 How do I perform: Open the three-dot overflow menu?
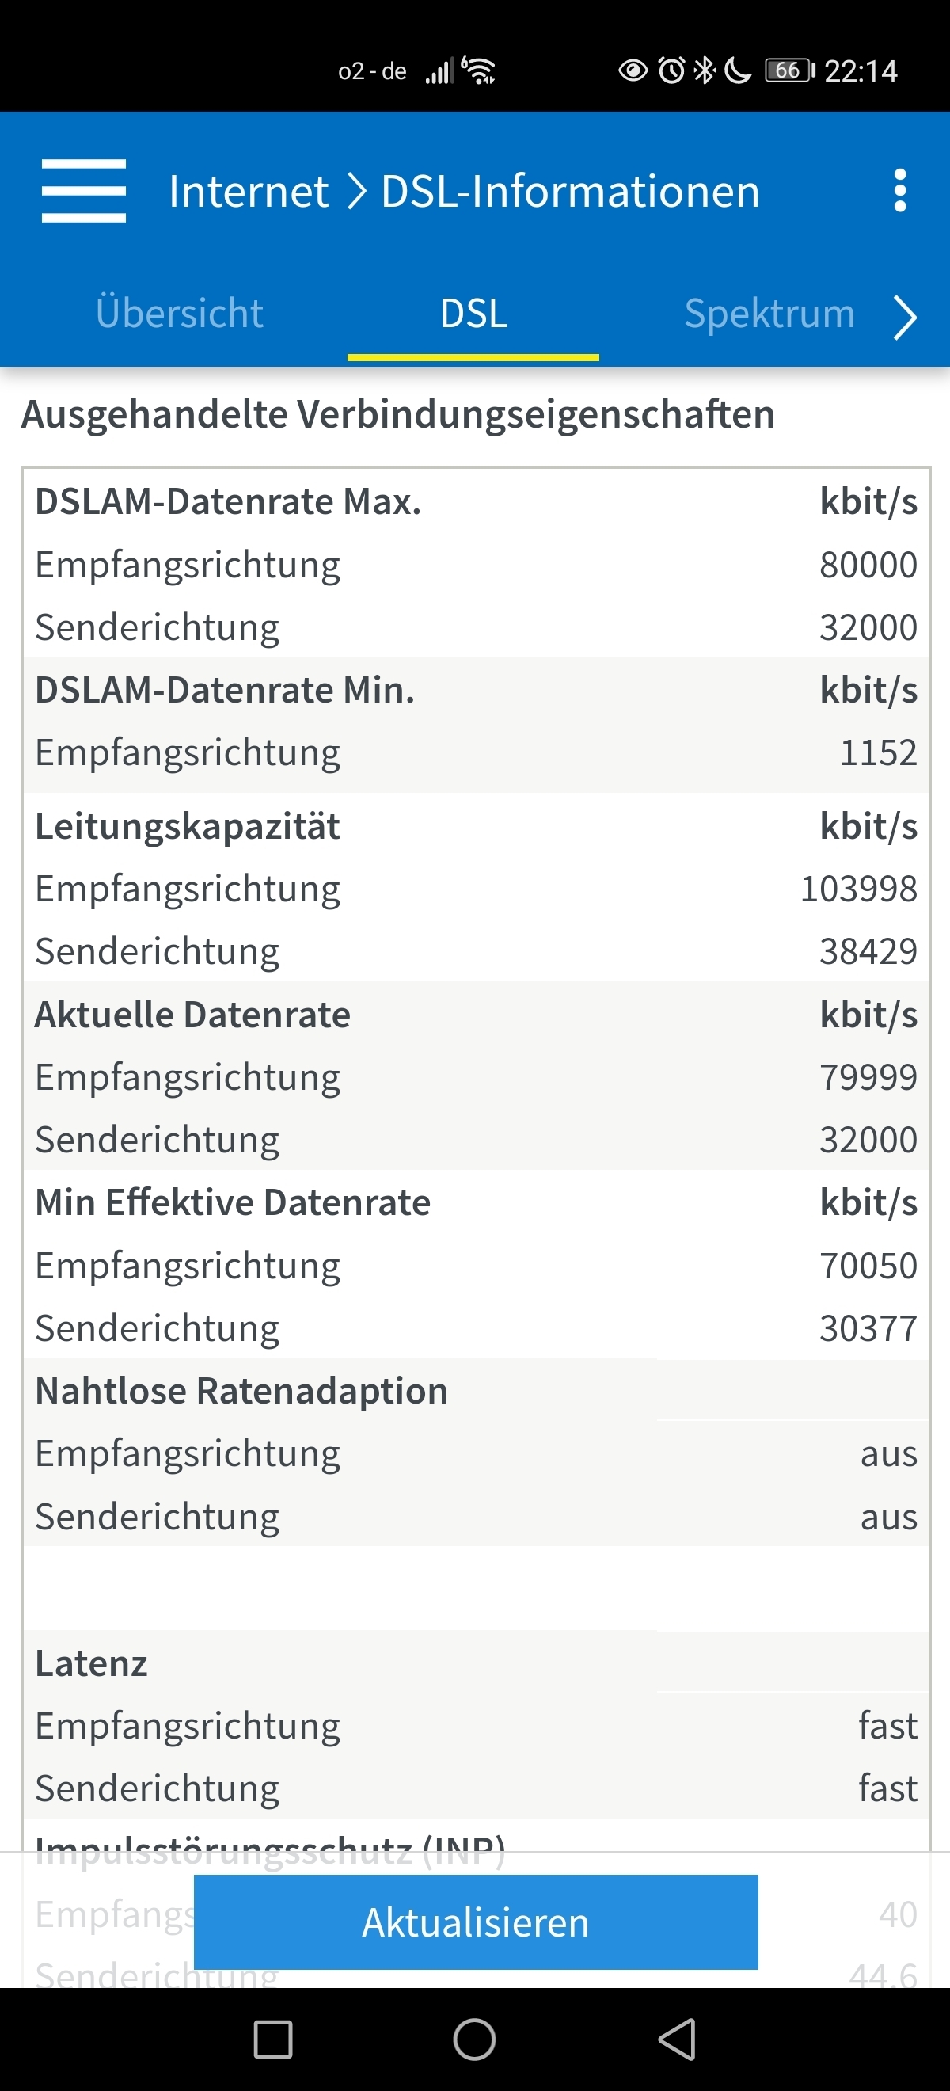click(x=899, y=191)
